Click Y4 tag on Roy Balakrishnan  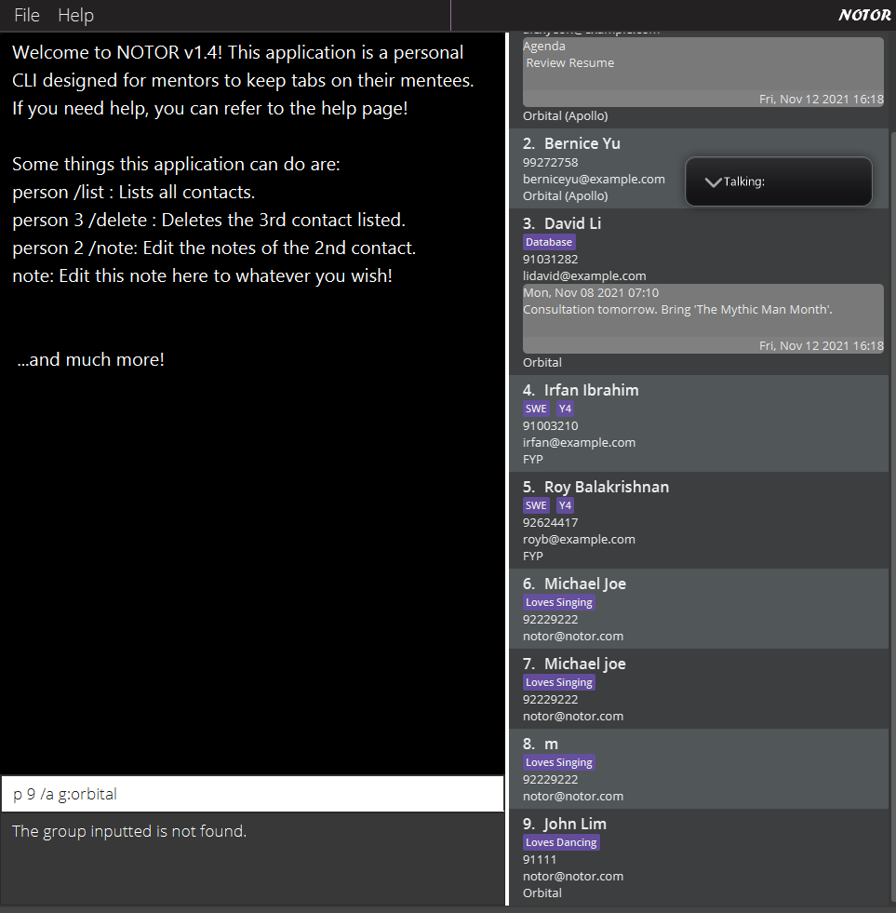point(565,505)
